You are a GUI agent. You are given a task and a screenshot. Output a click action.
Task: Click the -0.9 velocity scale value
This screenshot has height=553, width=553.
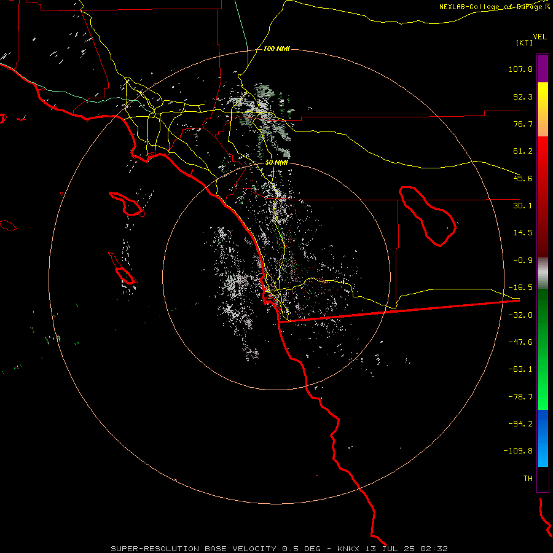[x=523, y=261]
